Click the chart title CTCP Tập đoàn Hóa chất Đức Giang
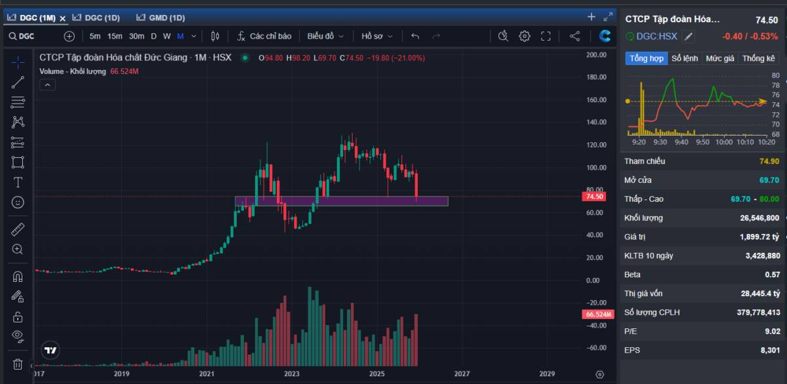The image size is (787, 384). coord(113,58)
